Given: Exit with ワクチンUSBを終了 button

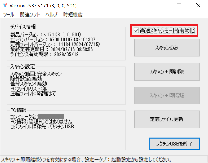Looking at the screenshot, I should (x=175, y=144).
